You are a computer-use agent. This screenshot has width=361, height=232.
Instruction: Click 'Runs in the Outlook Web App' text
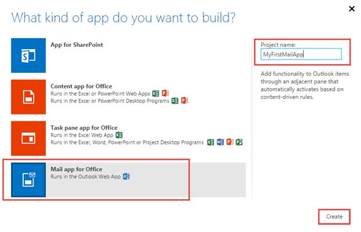point(86,176)
